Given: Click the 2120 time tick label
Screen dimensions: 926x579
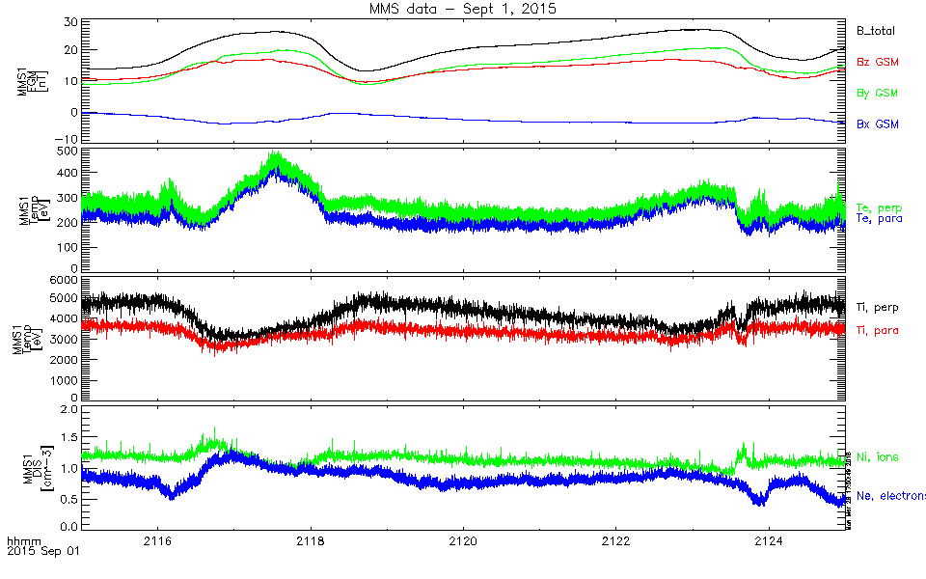Looking at the screenshot, I should click(463, 539).
